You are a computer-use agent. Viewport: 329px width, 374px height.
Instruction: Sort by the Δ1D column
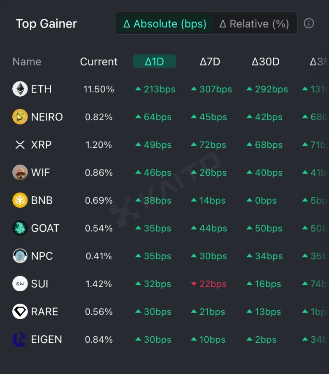click(154, 62)
